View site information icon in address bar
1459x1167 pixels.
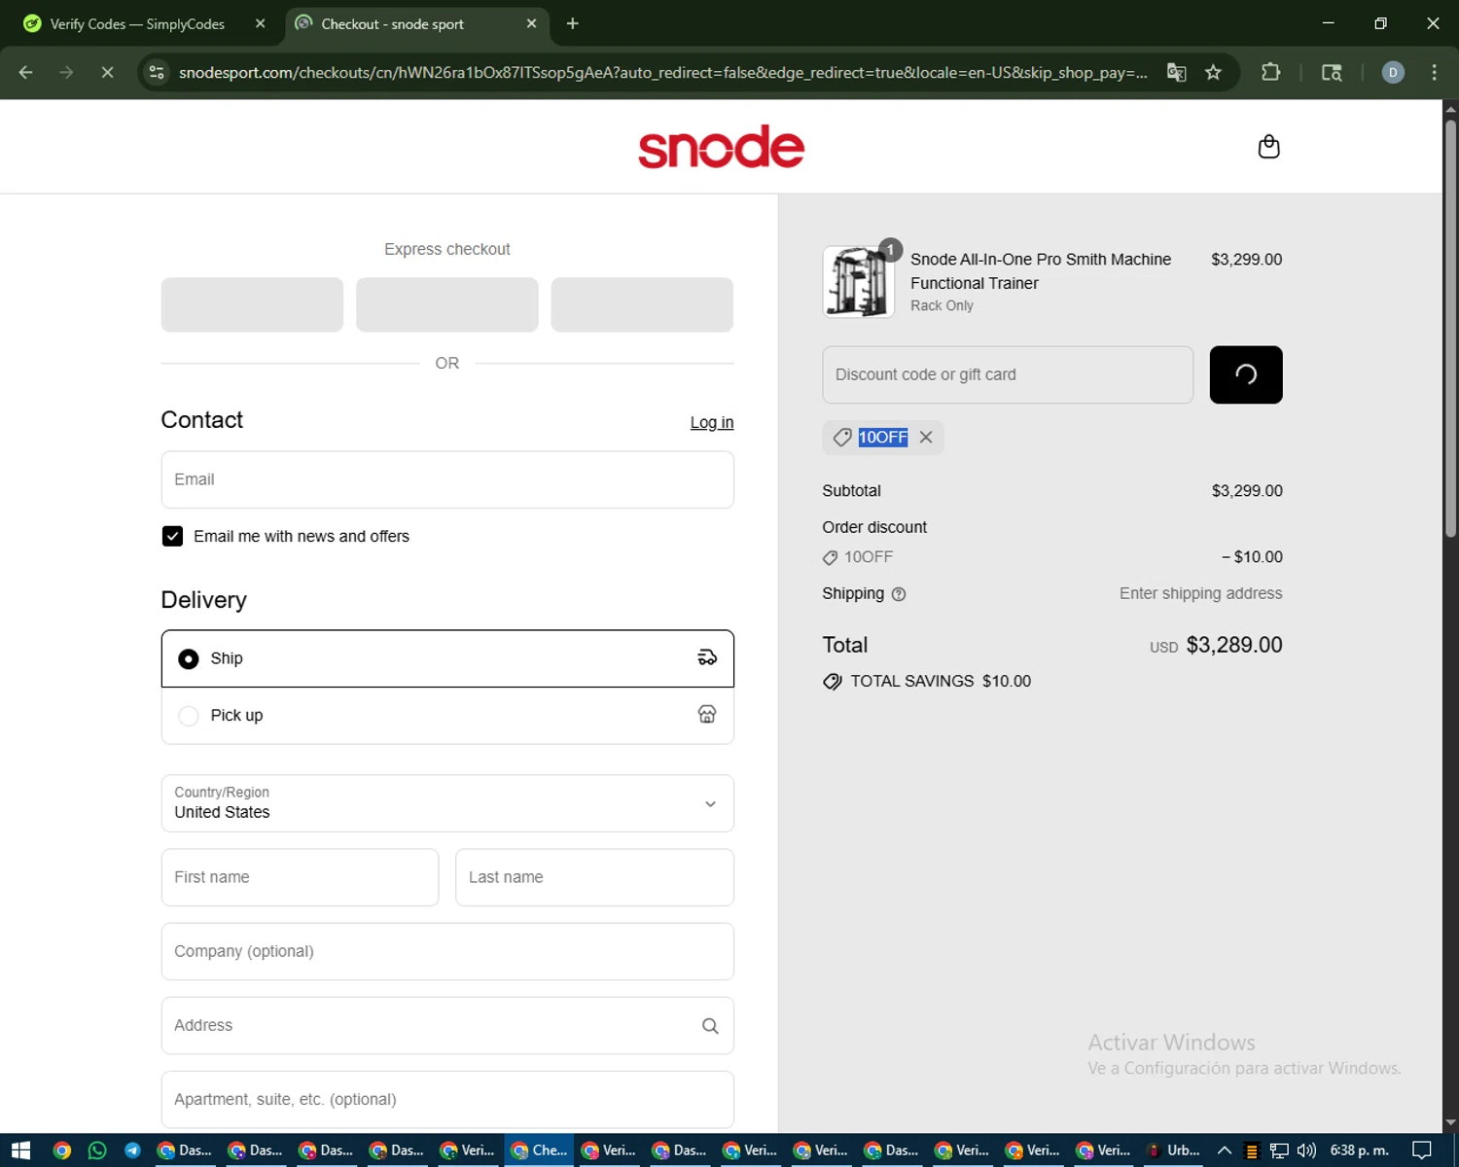point(157,72)
